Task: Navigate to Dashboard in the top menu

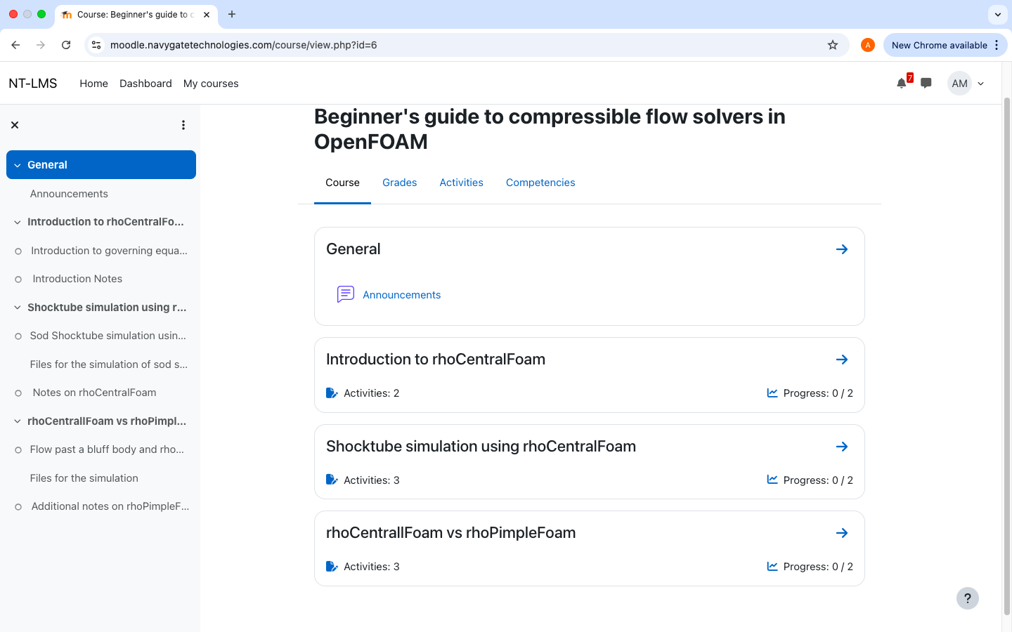Action: pyautogui.click(x=145, y=83)
